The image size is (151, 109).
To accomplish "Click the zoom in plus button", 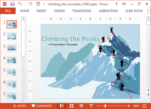I will [x=129, y=106].
